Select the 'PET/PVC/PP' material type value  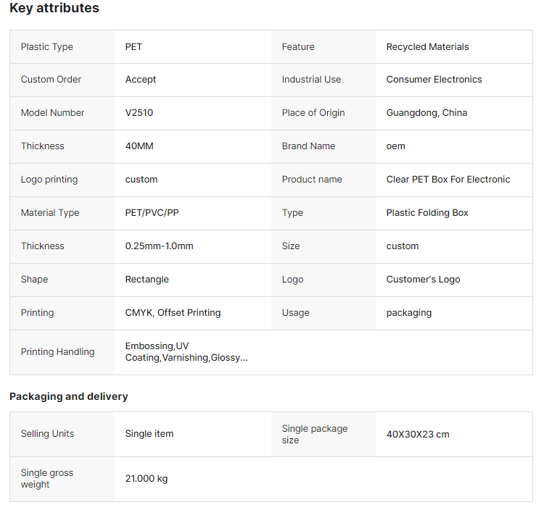click(x=152, y=213)
